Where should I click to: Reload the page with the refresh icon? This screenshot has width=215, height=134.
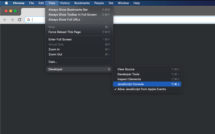tap(19, 20)
